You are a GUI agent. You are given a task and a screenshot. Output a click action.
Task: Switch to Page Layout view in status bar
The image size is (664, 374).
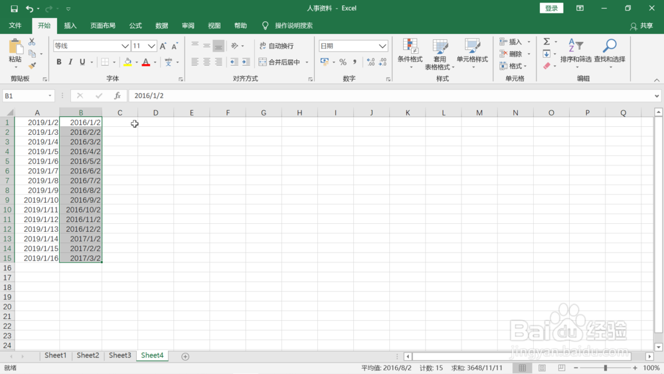[542, 367]
